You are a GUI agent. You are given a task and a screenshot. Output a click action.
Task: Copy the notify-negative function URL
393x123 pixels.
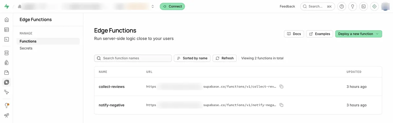(281, 105)
